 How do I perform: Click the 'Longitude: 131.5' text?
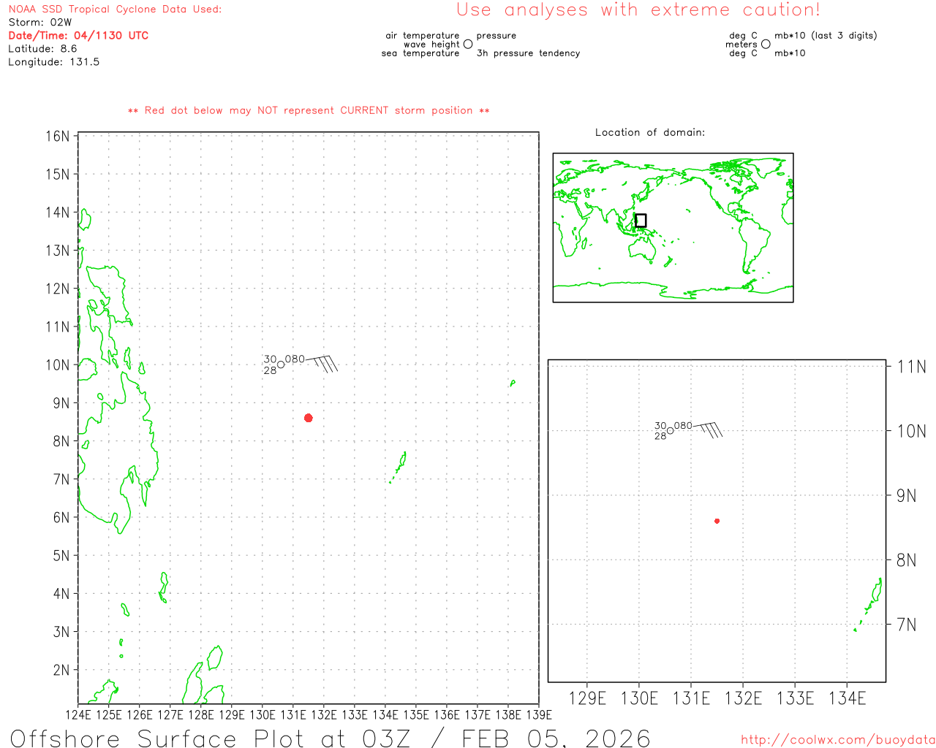click(x=54, y=62)
